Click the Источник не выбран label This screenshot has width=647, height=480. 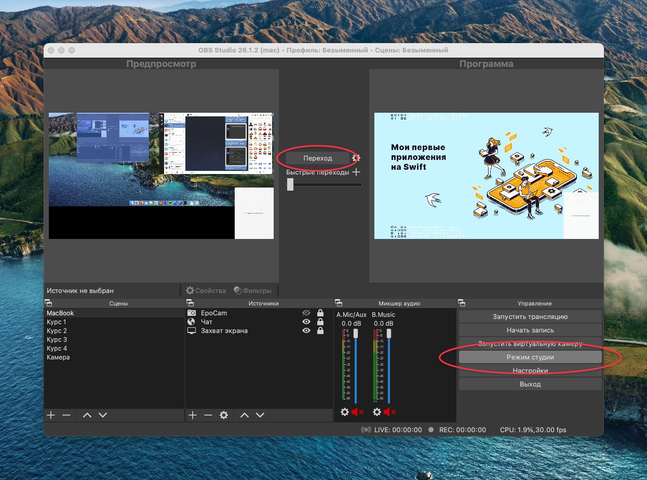pos(80,290)
